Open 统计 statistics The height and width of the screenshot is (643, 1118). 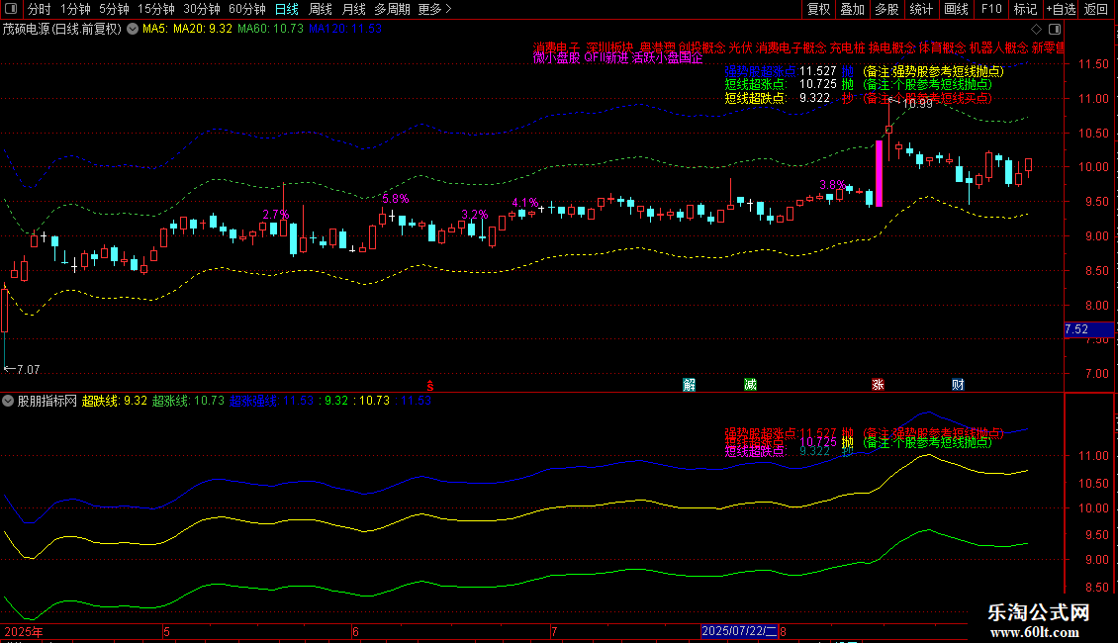920,9
